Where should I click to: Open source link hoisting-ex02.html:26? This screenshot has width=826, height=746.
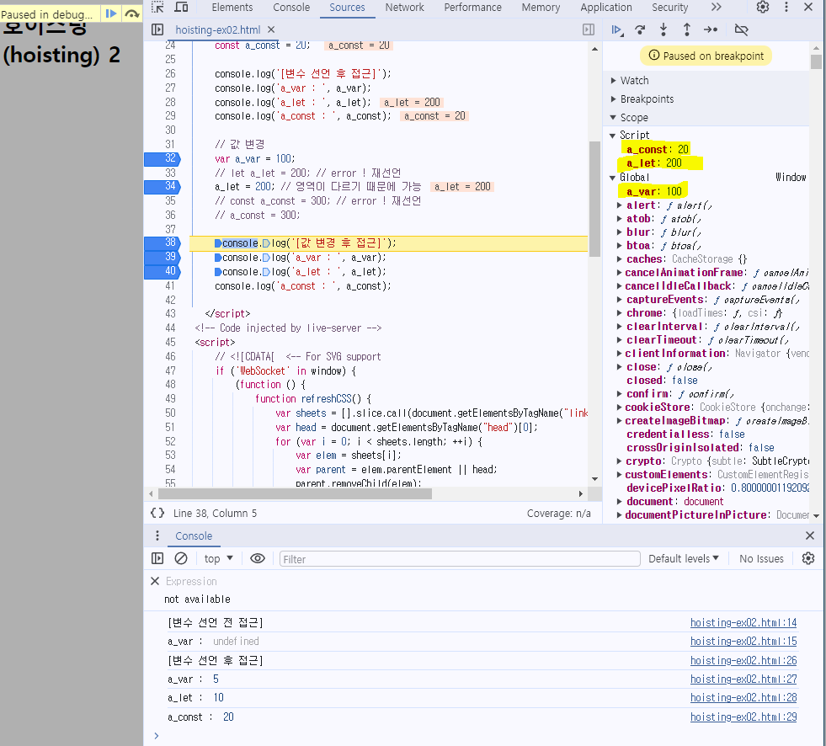point(743,661)
